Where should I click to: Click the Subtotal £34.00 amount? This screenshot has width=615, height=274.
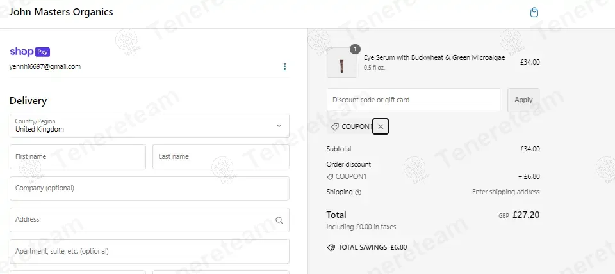(x=530, y=149)
